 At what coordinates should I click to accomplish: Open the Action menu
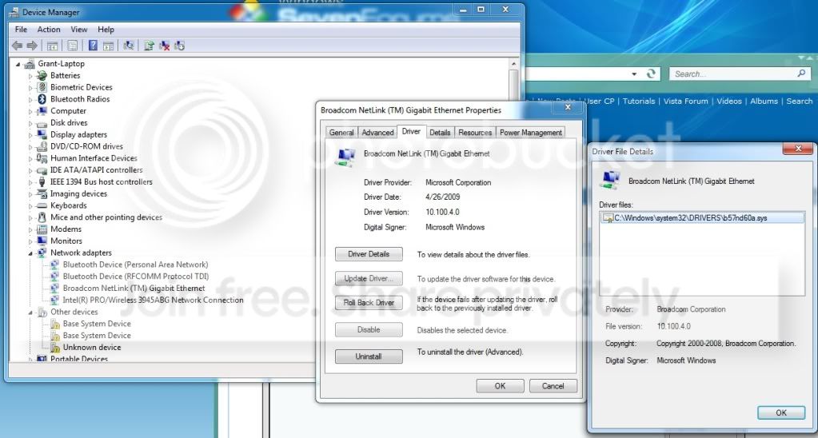(49, 30)
